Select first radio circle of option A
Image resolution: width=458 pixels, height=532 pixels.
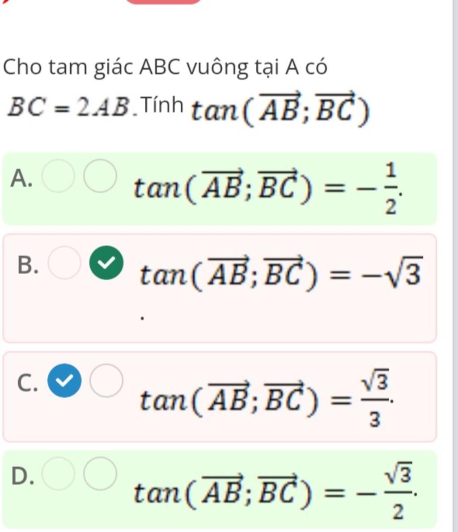pos(58,176)
